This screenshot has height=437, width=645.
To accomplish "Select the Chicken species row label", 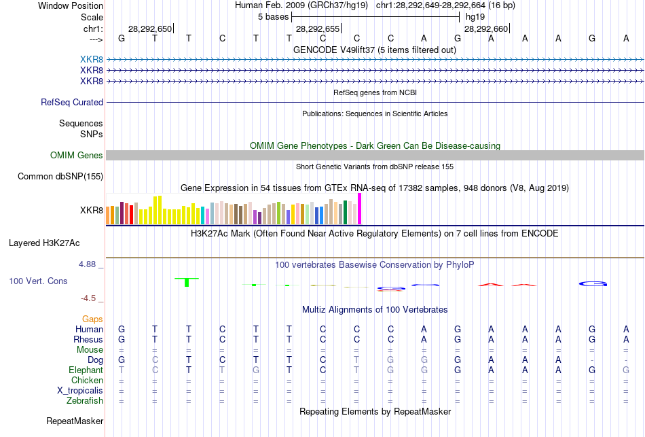I will click(x=87, y=380).
